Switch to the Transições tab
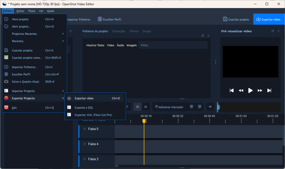285x169 pixels. (119, 31)
